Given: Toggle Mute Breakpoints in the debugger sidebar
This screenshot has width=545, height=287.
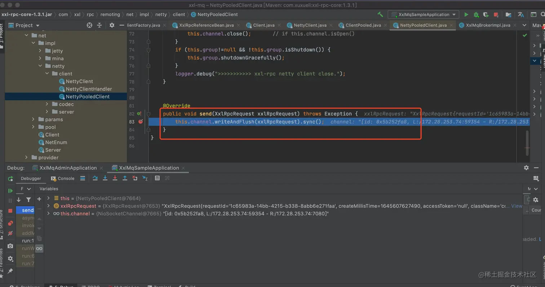Looking at the screenshot, I should point(10,233).
